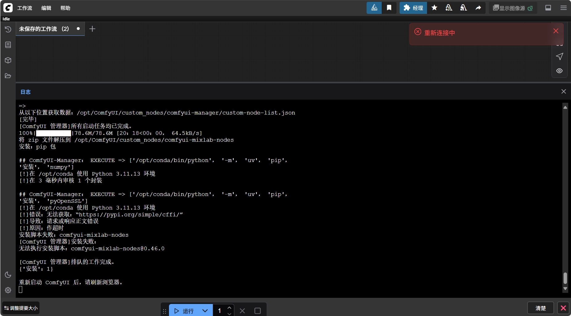
Task: Increase batch count with up arrow
Action: tap(229, 308)
